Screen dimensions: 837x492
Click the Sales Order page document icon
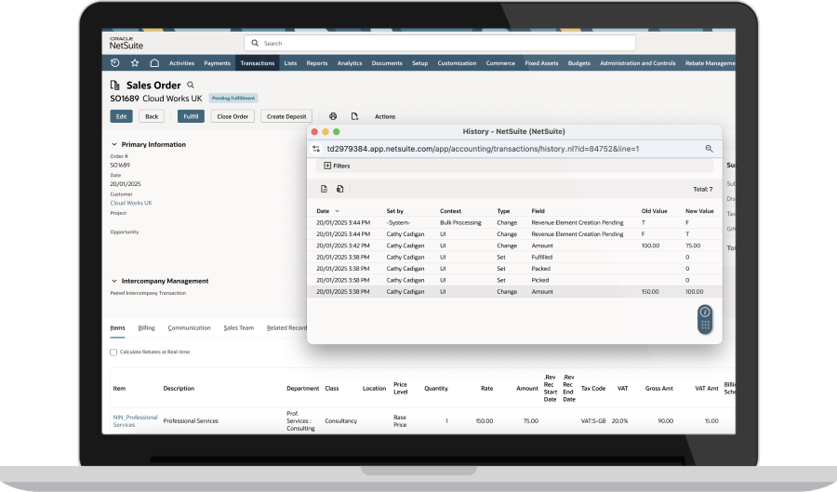click(114, 86)
